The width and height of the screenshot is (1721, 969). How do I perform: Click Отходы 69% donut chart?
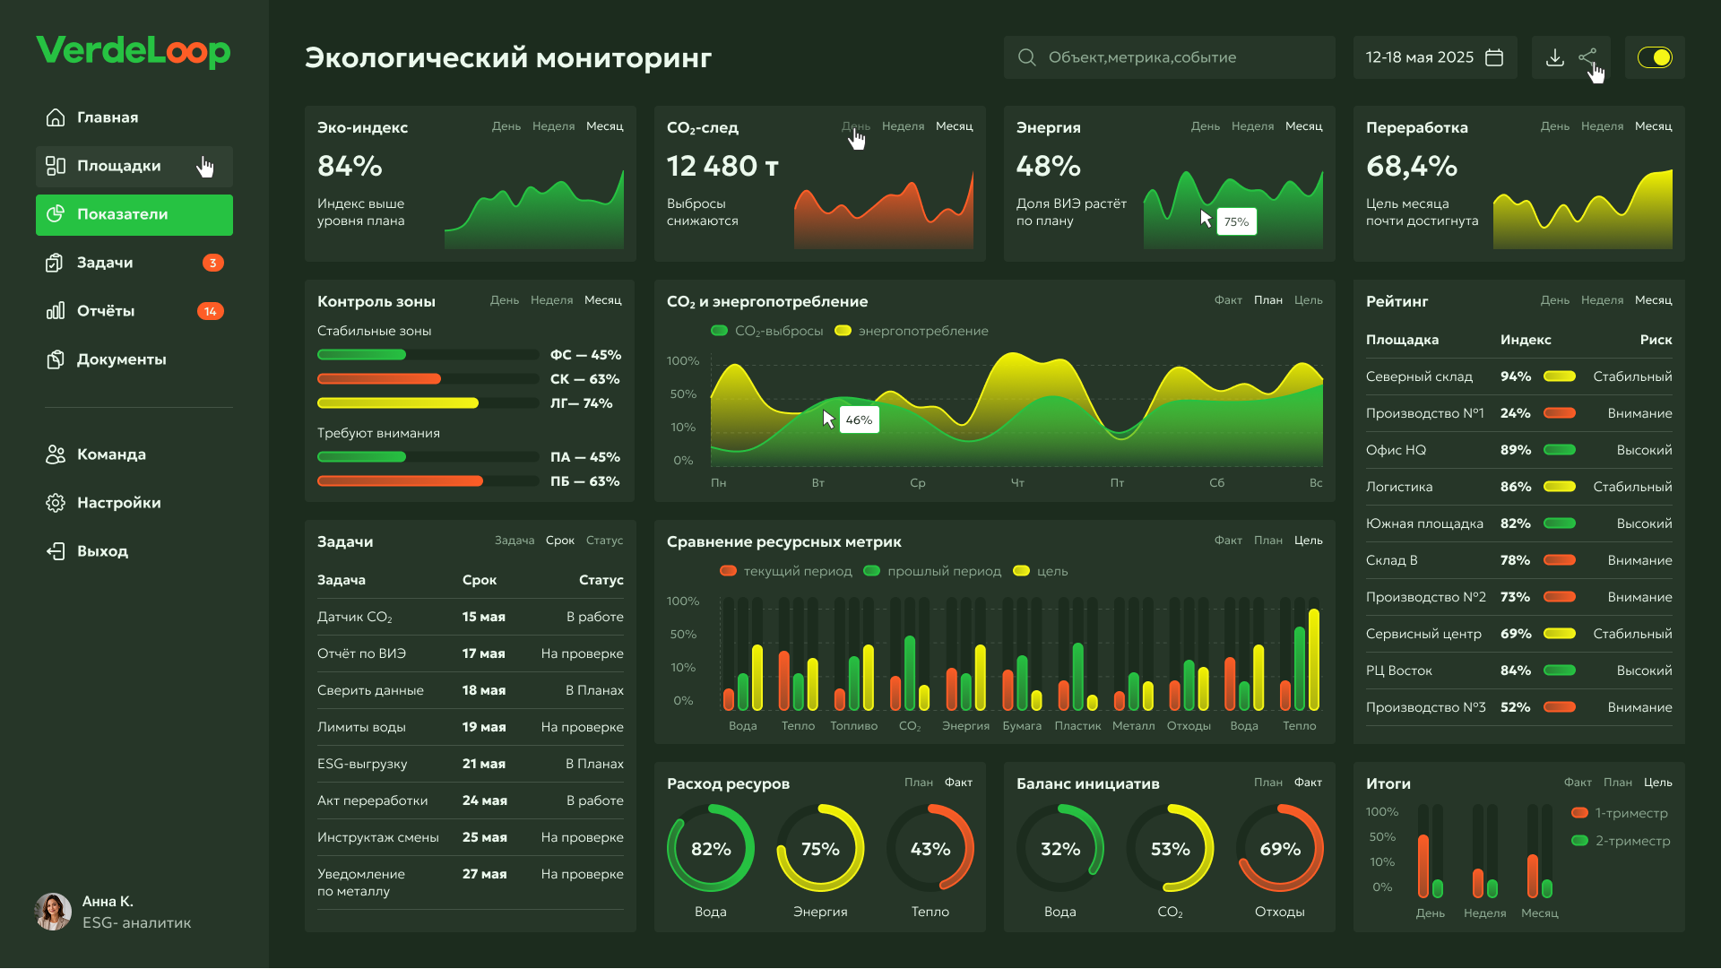pos(1280,848)
